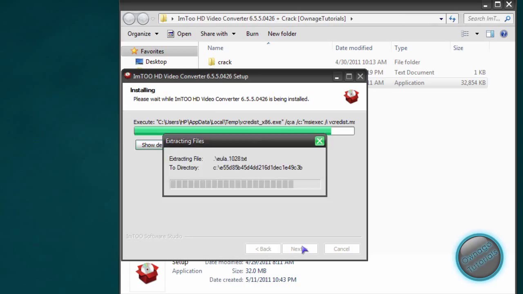Click the File folder type cell
This screenshot has height=294, width=523.
click(407, 62)
